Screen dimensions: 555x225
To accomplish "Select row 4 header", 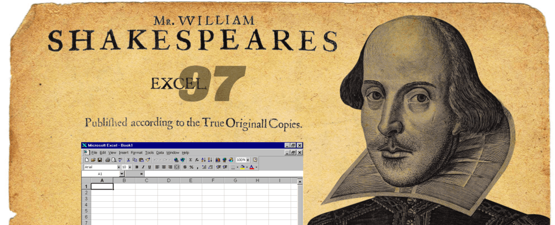I will [86, 205].
